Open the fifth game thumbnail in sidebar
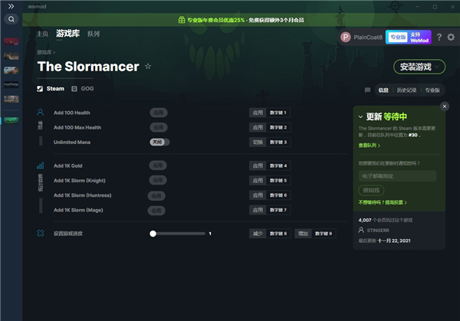 [11, 99]
